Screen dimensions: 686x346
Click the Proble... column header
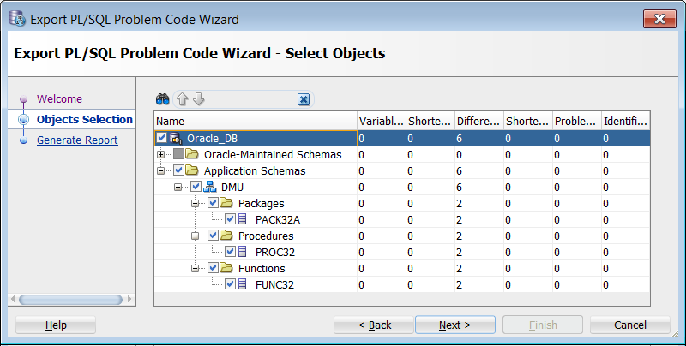point(576,122)
